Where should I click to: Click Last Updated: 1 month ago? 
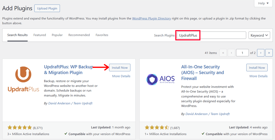tap(111, 127)
